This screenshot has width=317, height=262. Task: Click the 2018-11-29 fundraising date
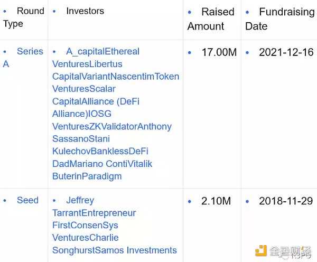pyautogui.click(x=285, y=201)
